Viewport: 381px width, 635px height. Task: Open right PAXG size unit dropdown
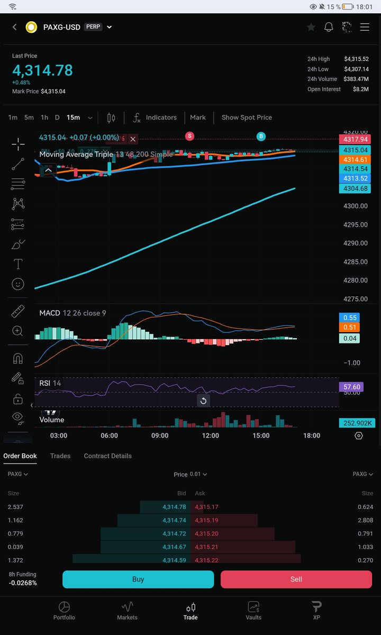click(363, 474)
